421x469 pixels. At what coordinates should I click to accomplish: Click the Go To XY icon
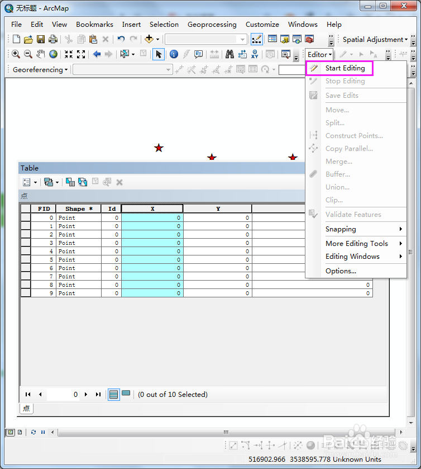(255, 54)
